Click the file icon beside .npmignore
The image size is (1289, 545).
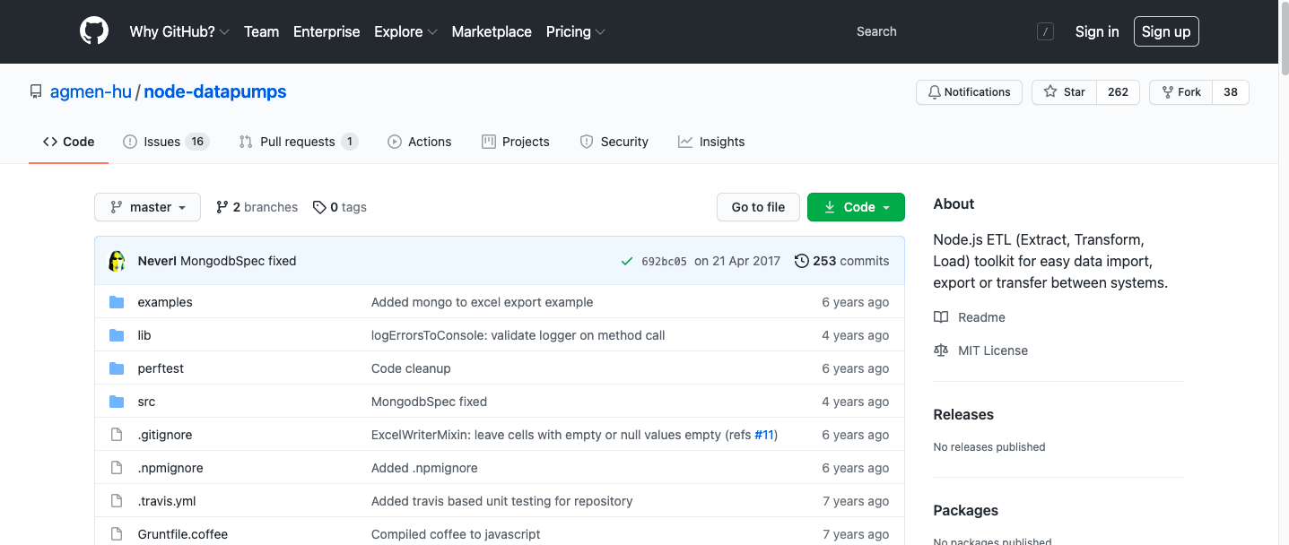point(116,468)
